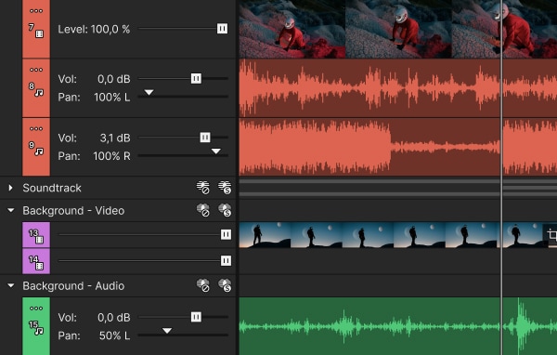557x355 pixels.
Task: Click the Soundtrack group label
Action: (52, 188)
